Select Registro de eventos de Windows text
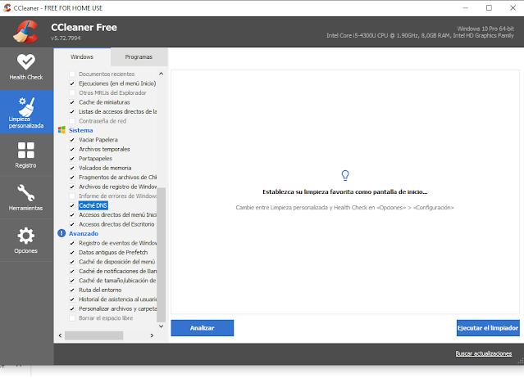 (x=117, y=243)
